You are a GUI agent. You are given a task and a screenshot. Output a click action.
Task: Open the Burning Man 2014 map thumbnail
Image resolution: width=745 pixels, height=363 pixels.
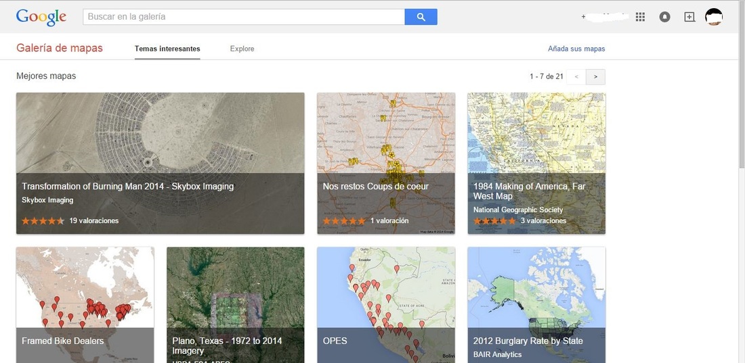[160, 163]
